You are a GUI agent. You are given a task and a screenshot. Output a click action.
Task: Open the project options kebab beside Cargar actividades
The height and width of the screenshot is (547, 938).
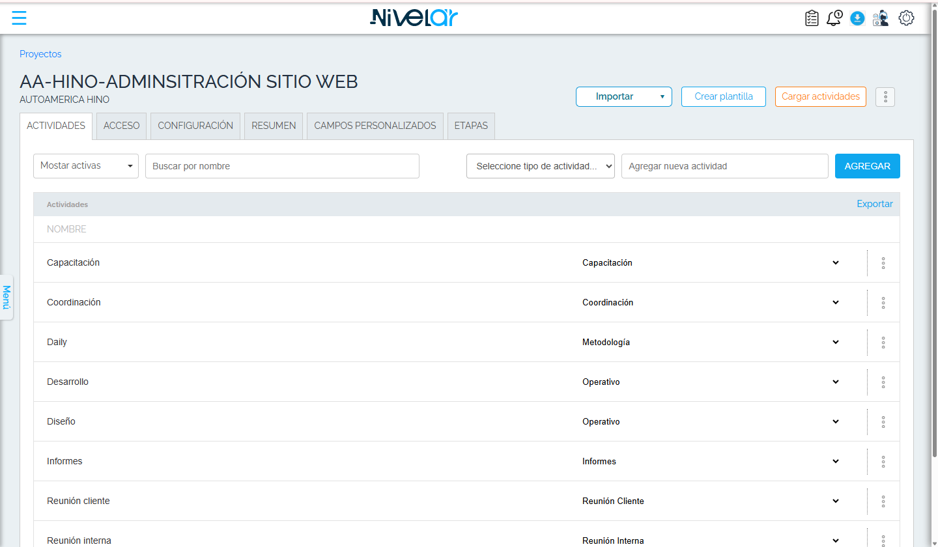coord(885,97)
